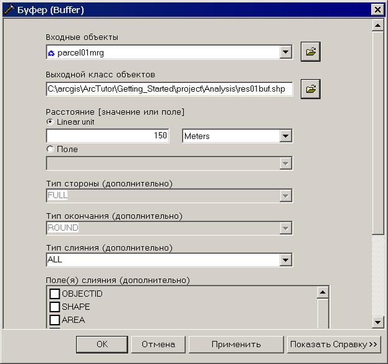Image resolution: width=388 pixels, height=364 pixels.
Task: Browse for input features folder icon
Action: click(311, 52)
